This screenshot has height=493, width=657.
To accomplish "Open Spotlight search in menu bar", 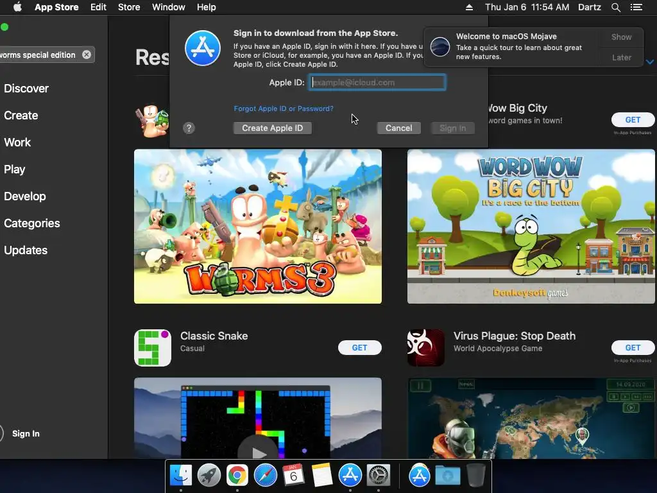I will [x=615, y=7].
